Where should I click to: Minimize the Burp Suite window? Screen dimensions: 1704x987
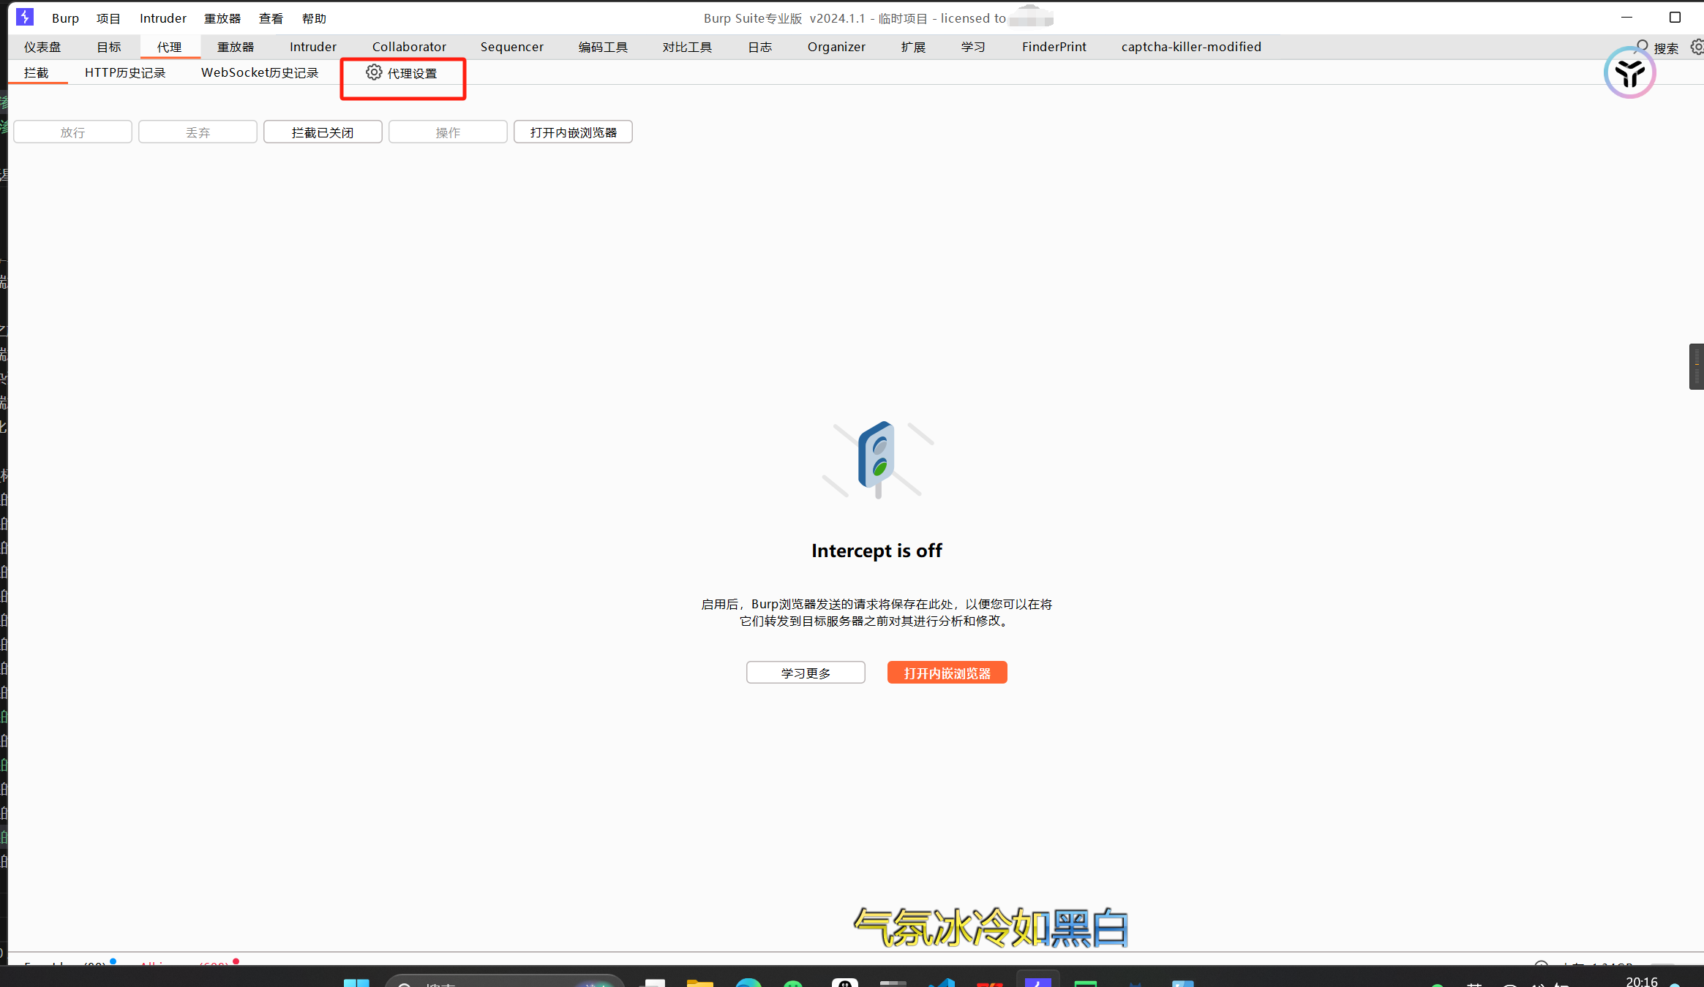coord(1626,18)
